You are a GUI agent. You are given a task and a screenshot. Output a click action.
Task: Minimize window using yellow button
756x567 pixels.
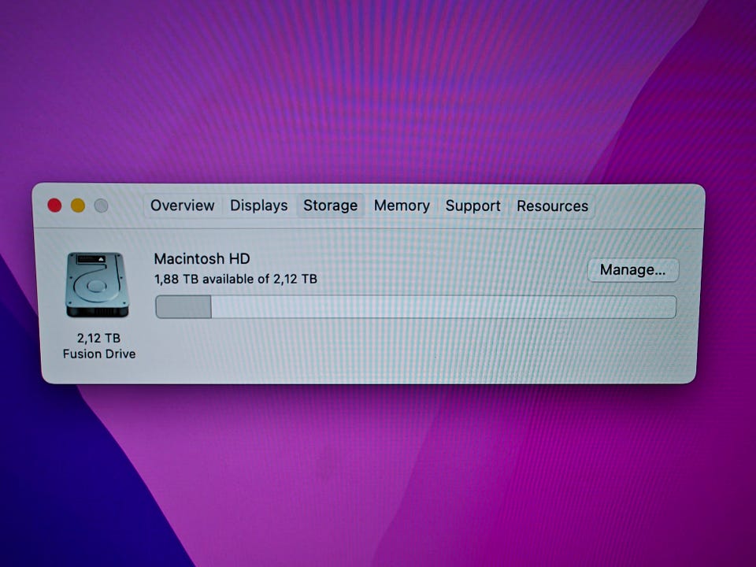[78, 206]
